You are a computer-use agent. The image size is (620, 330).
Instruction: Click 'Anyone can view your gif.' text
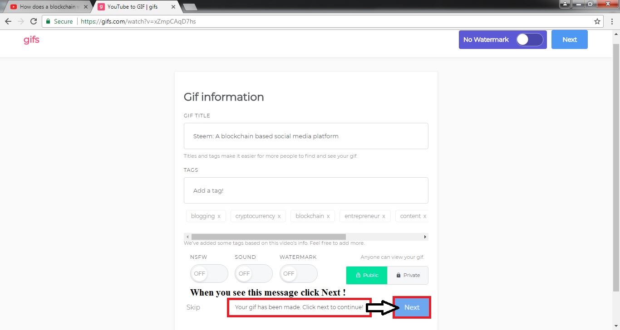pos(392,257)
